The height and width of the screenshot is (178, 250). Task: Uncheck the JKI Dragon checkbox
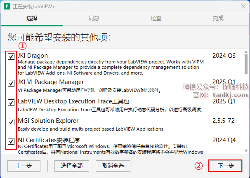11,56
